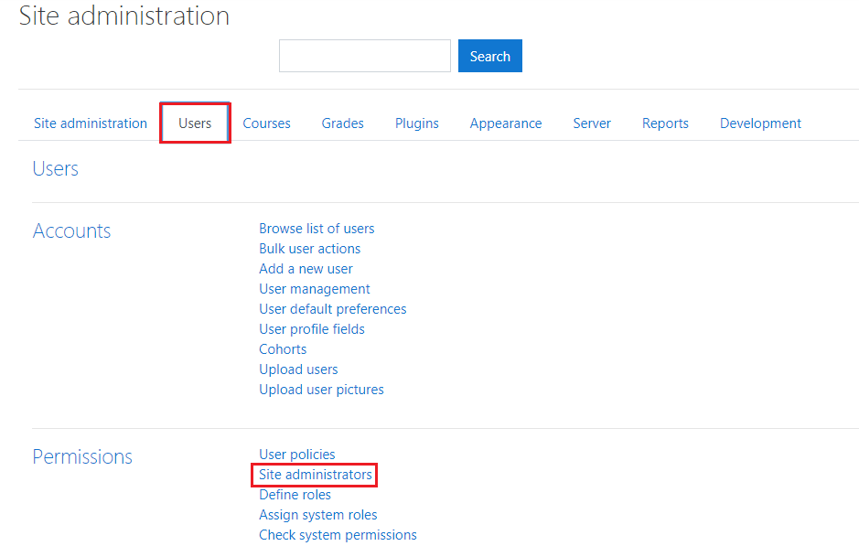Screen dimensions: 859x546
Task: Open Bulk user actions link
Action: 309,249
